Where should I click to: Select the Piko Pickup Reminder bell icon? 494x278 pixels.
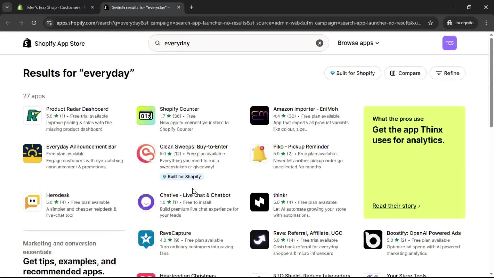[259, 153]
